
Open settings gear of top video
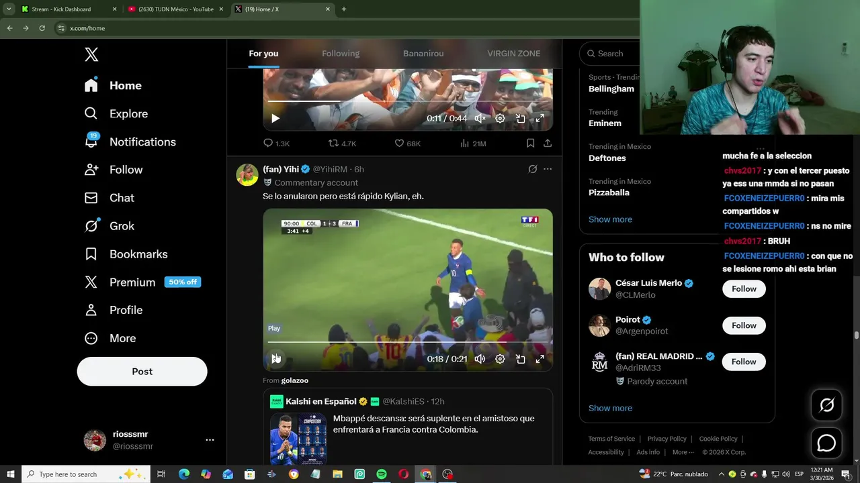500,118
